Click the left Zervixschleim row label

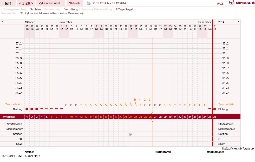14,105
